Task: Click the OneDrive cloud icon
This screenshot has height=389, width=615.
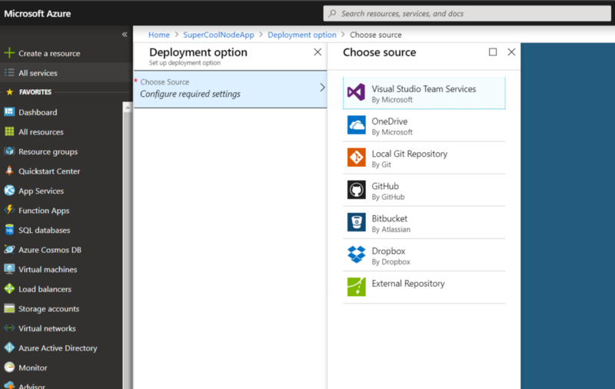Action: tap(356, 125)
